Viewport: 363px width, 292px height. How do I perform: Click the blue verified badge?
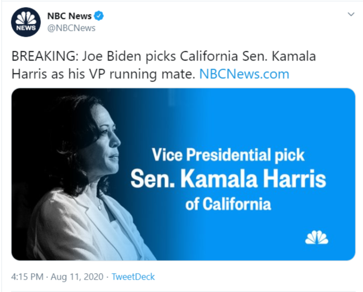[99, 16]
